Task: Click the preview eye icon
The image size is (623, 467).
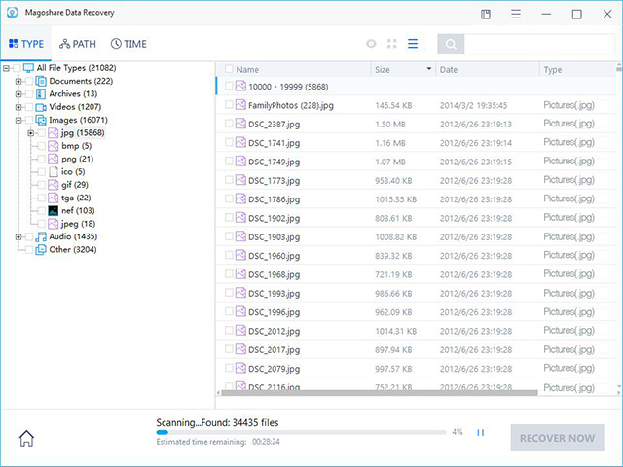Action: click(371, 44)
